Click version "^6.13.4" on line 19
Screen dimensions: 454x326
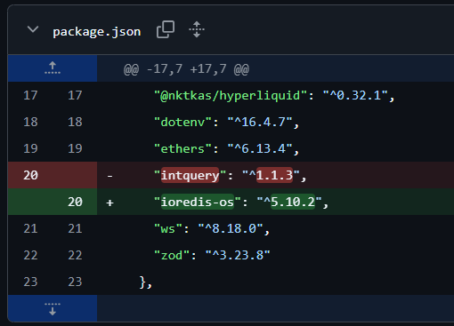point(260,148)
